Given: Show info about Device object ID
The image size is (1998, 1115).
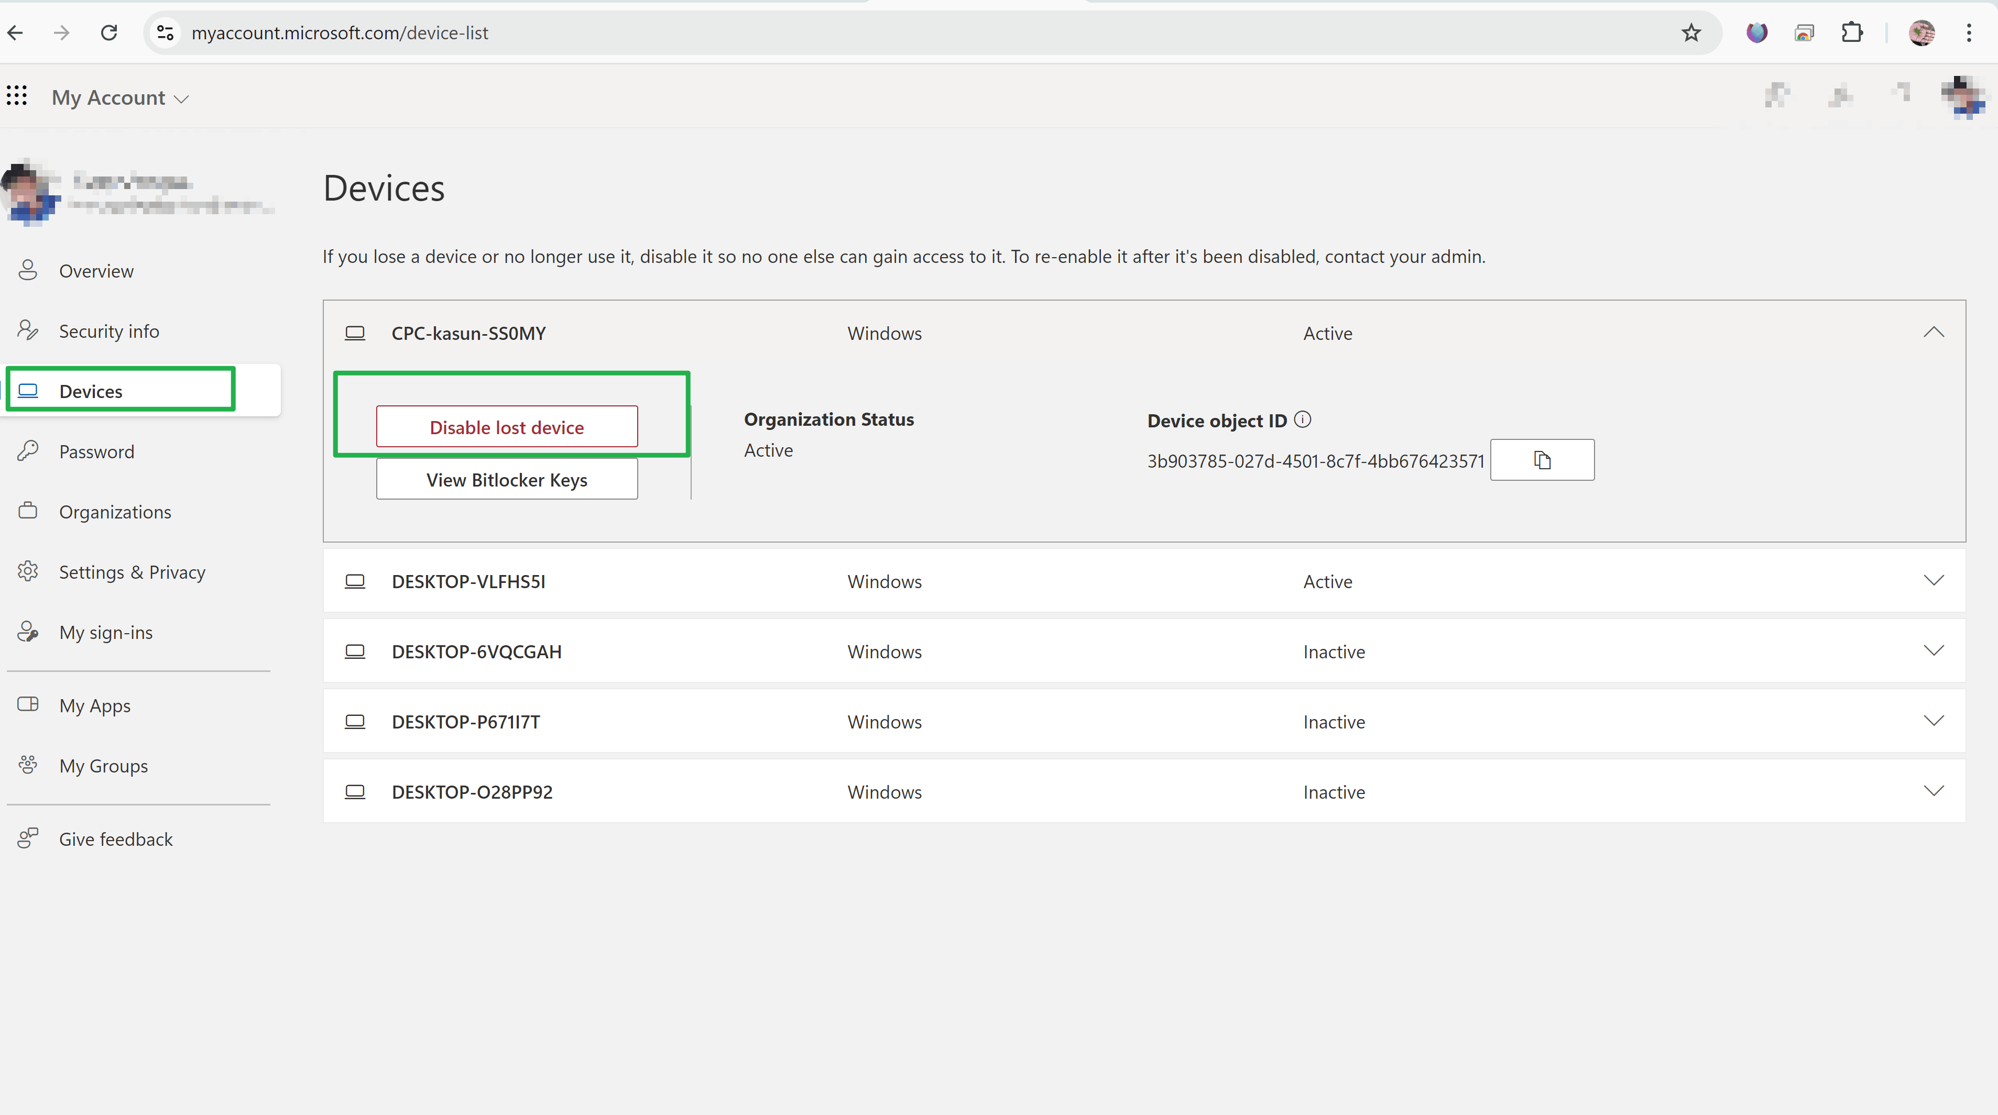Looking at the screenshot, I should pos(1303,419).
